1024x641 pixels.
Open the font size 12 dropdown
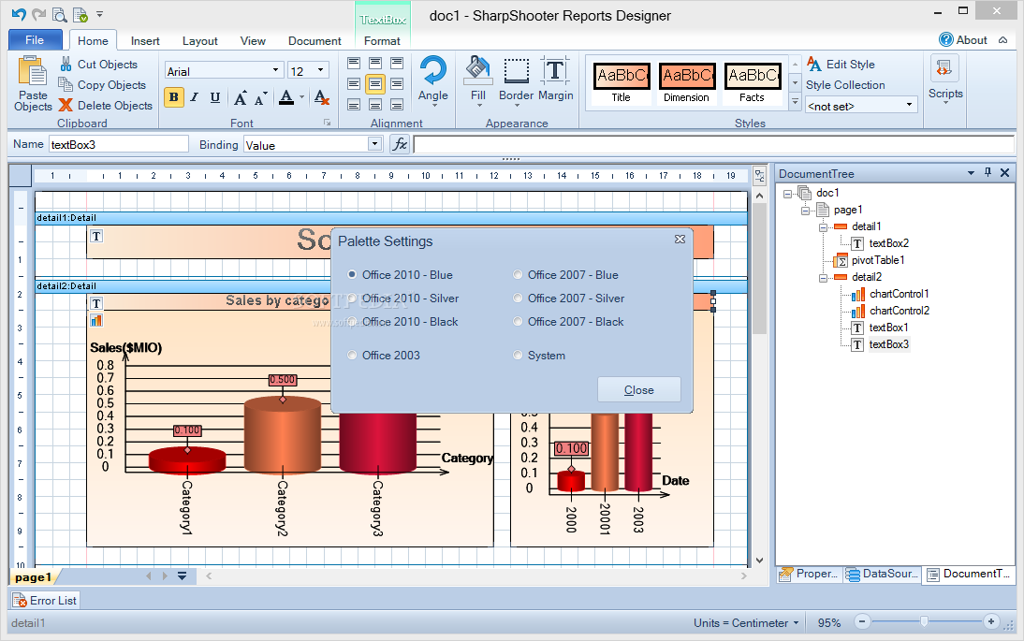point(320,70)
